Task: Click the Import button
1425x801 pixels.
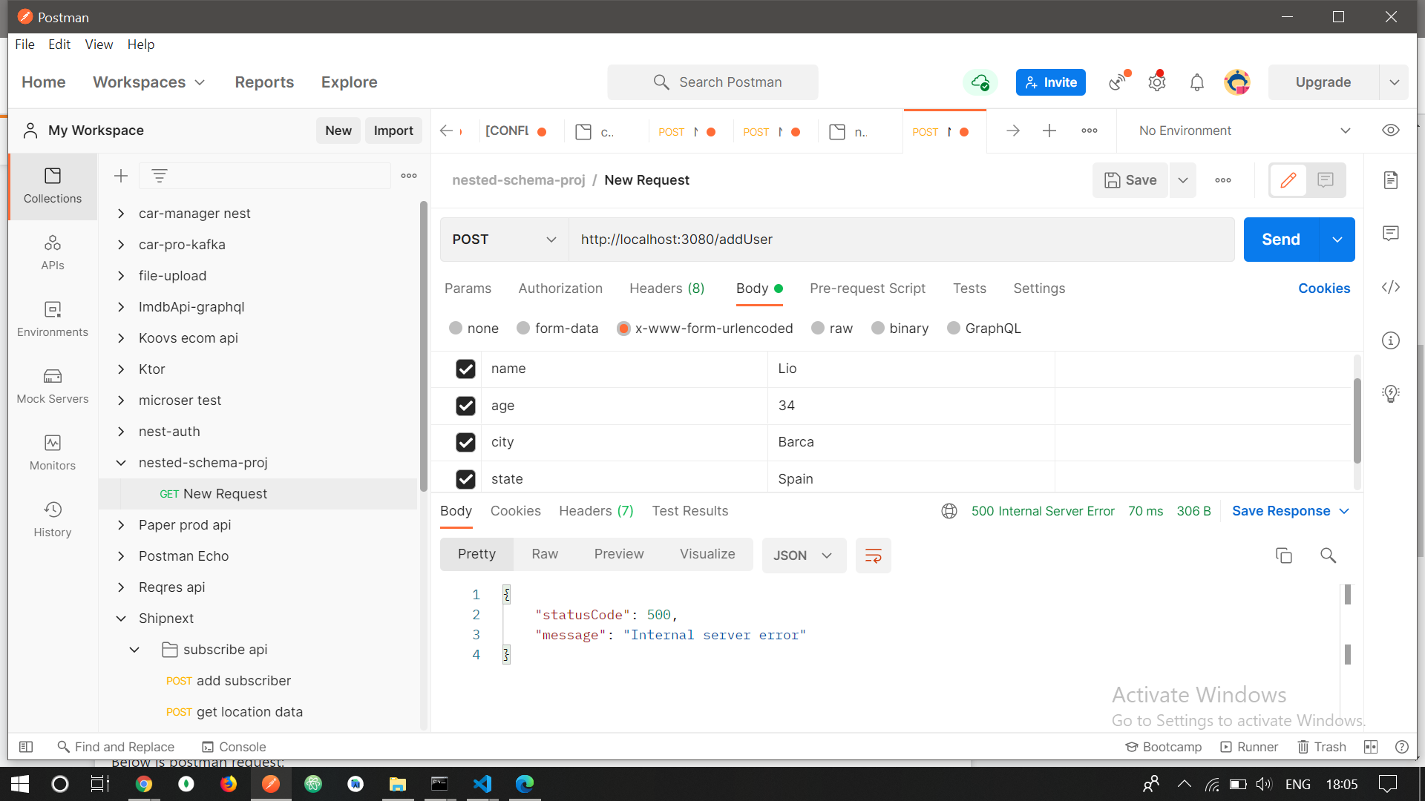Action: point(393,131)
